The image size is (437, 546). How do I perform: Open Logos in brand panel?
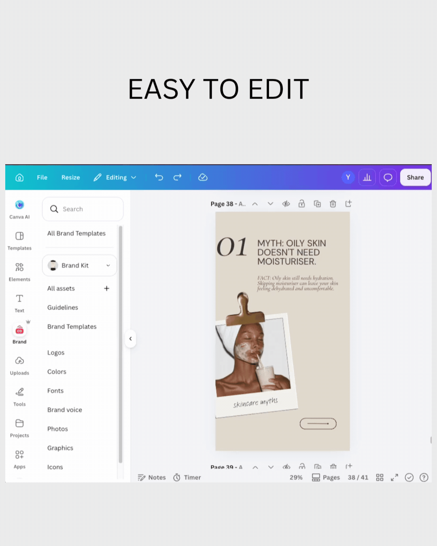tap(56, 353)
